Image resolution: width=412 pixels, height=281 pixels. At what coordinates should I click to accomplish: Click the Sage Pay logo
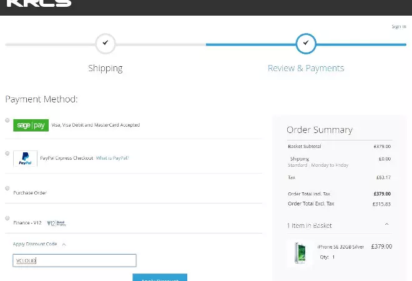click(31, 125)
